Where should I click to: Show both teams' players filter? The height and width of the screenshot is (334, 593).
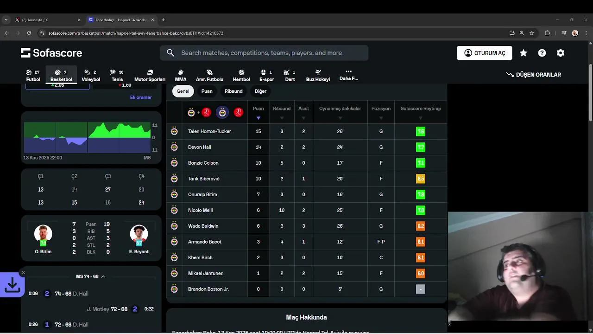click(199, 112)
